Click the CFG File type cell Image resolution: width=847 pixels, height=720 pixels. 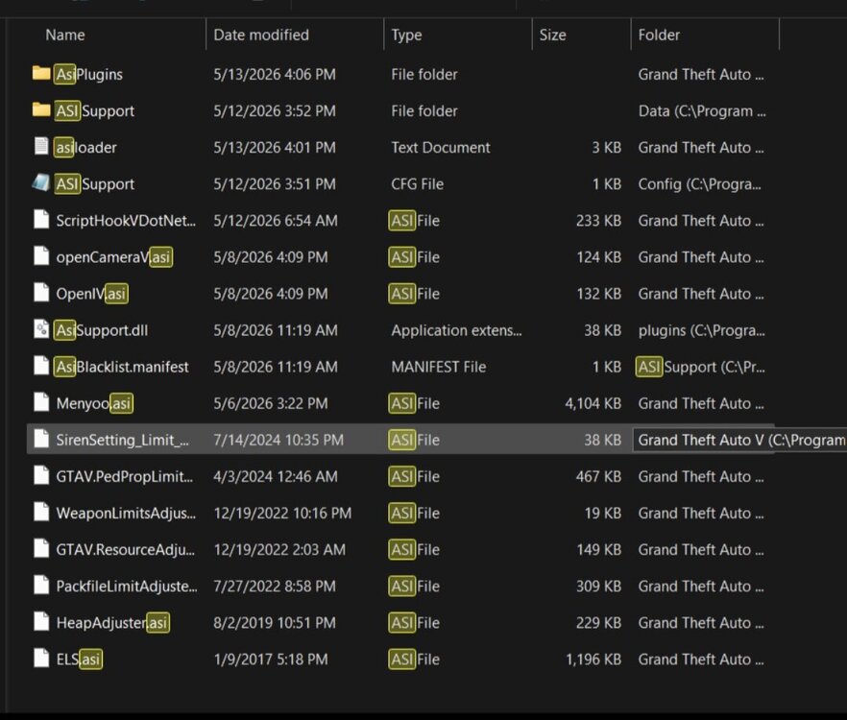(418, 184)
